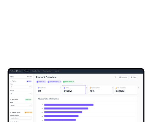The height and width of the screenshot is (122, 152).
Task: Click the N2 bar in the chart
Action: pyautogui.click(x=66, y=109)
